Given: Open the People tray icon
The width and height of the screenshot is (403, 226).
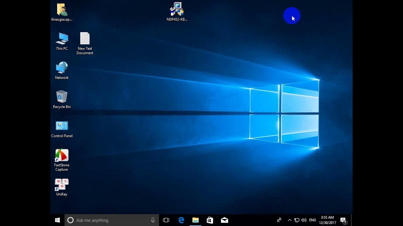Looking at the screenshot, I should (x=279, y=220).
